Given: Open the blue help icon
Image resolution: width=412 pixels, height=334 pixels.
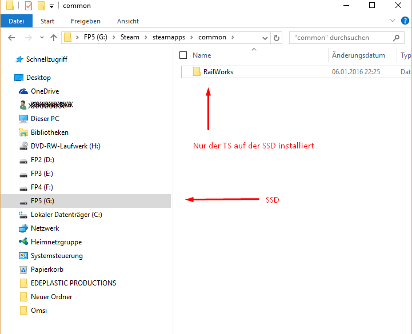Looking at the screenshot, I should (x=405, y=21).
